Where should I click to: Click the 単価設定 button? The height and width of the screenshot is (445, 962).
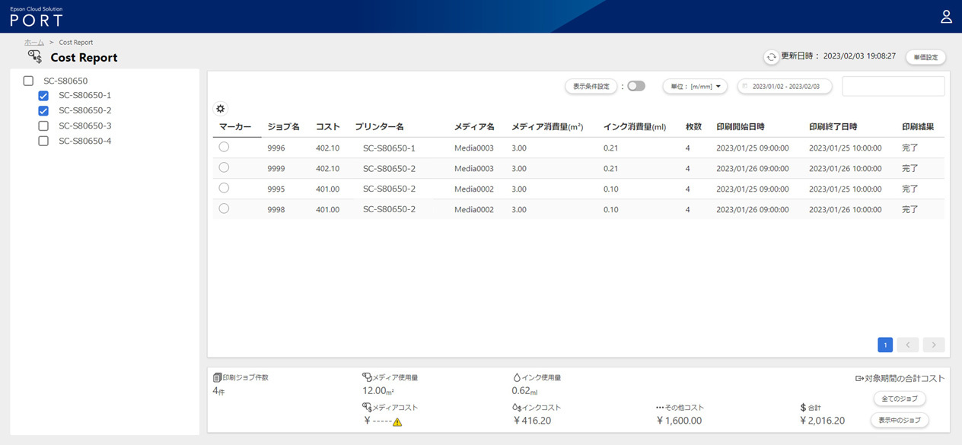coord(925,57)
